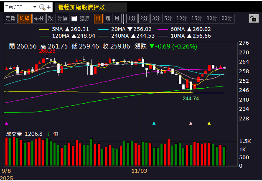Image resolution: width=262 pixels, height=181 pixels.
Task: Switch to weekly 週 chart
Action: pyautogui.click(x=108, y=18)
